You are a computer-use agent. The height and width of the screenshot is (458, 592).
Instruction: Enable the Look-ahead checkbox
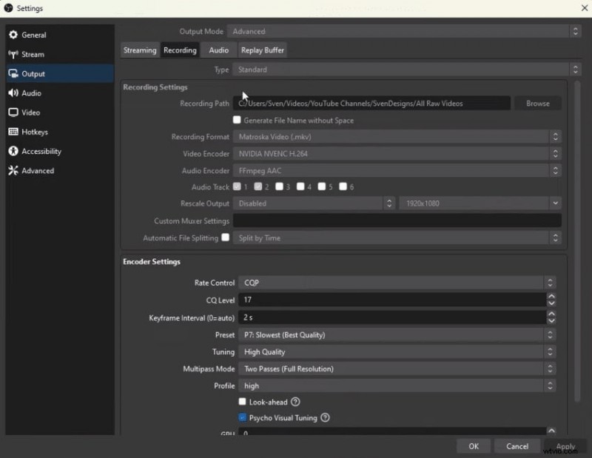click(243, 401)
